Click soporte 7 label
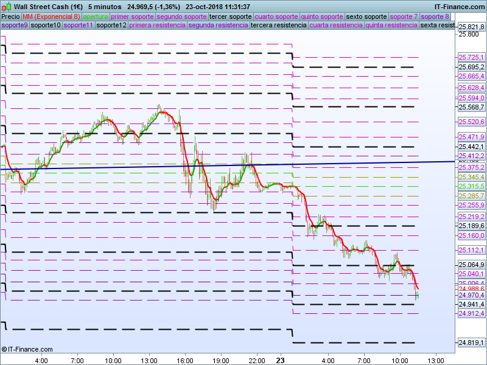This screenshot has width=487, height=365. pos(404,16)
